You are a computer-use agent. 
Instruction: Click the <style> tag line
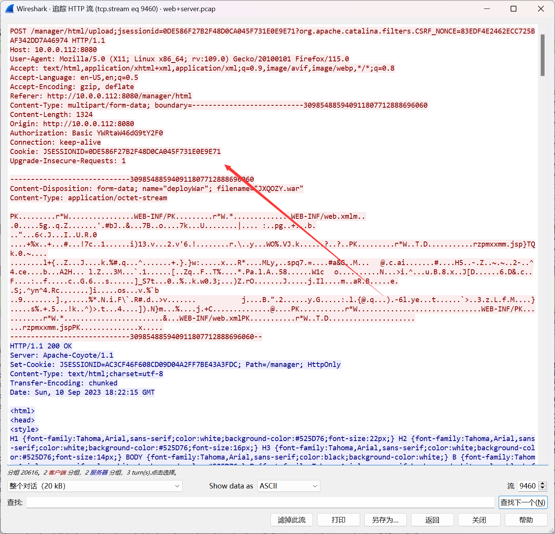pos(24,429)
